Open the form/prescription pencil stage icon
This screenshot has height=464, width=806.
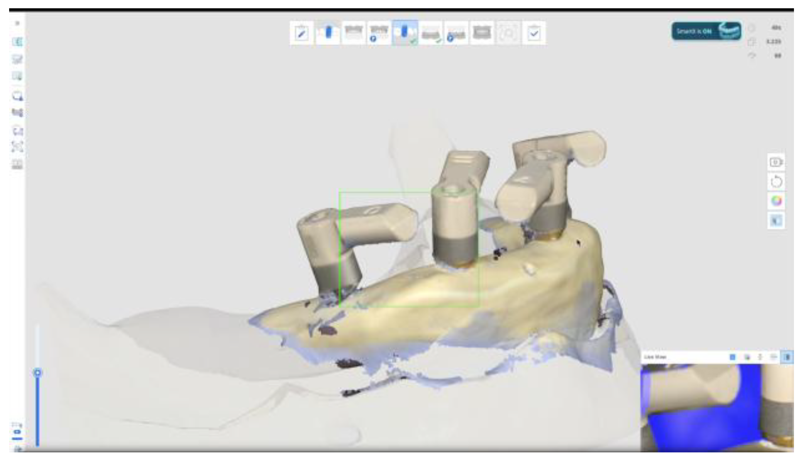(302, 33)
